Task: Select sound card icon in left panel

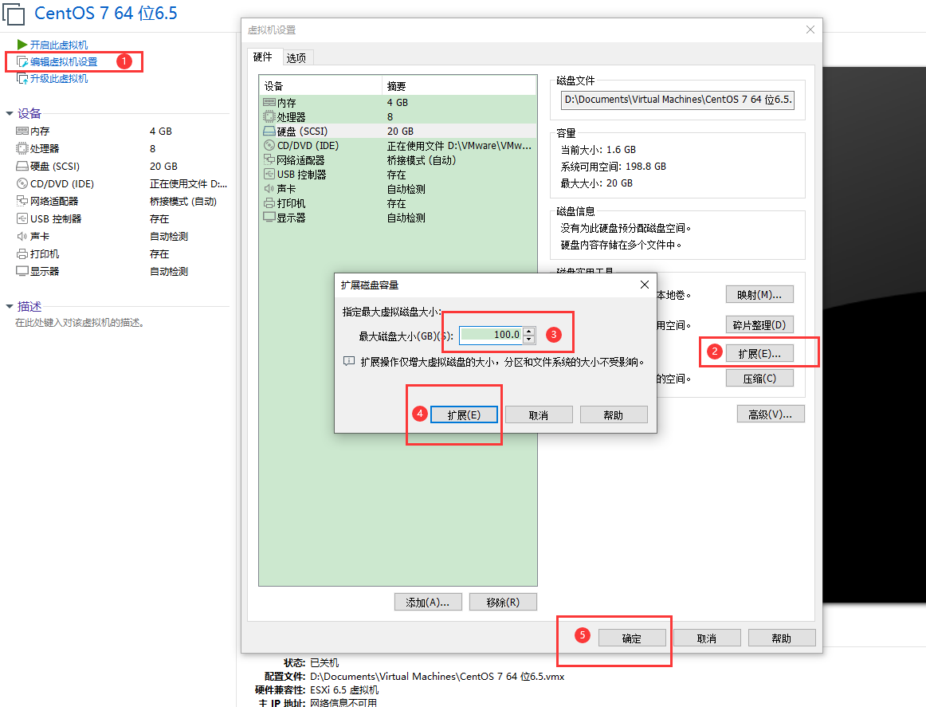Action: pos(22,236)
